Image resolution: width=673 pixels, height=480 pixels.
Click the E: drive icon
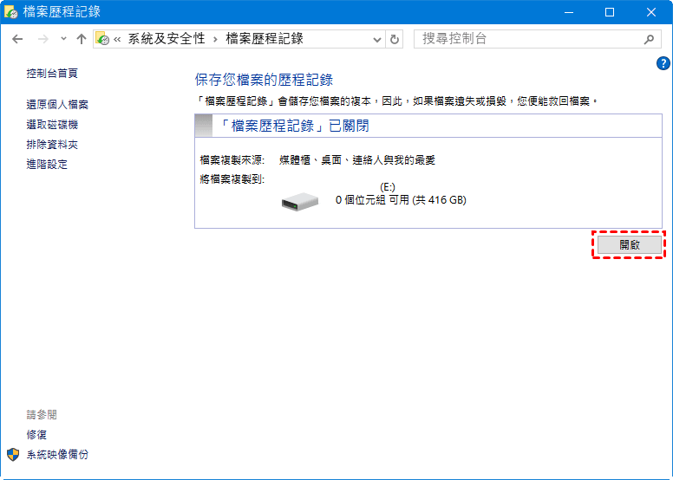coord(299,202)
